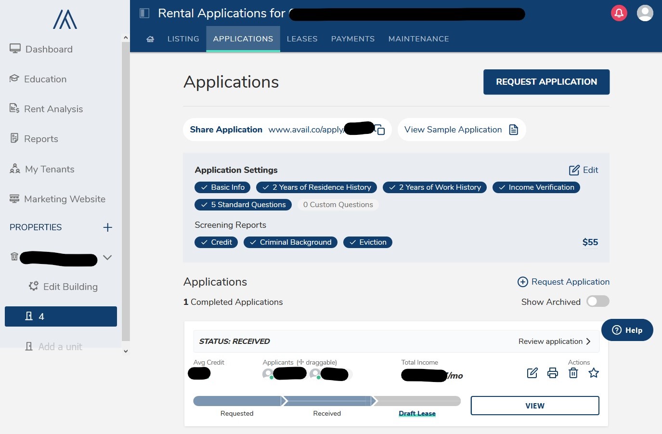Open the Help widget
The image size is (662, 434).
click(x=627, y=330)
